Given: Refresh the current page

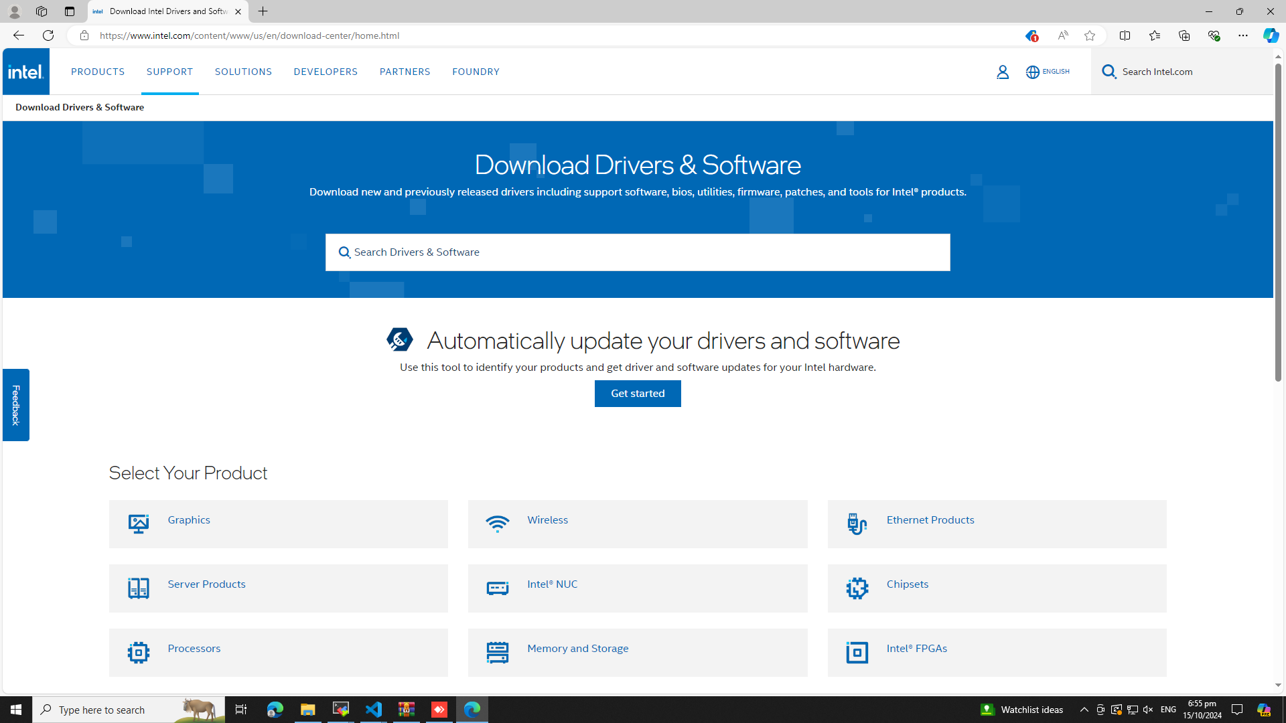Looking at the screenshot, I should click(48, 35).
